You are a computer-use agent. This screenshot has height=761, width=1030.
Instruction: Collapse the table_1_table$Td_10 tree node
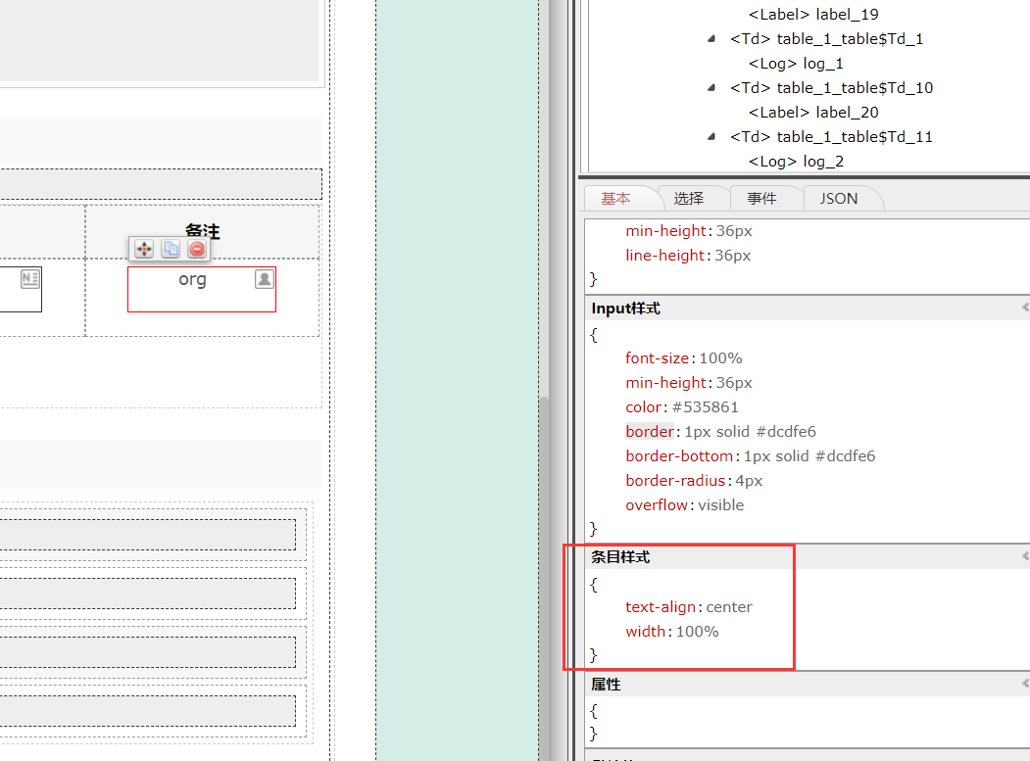tap(711, 87)
